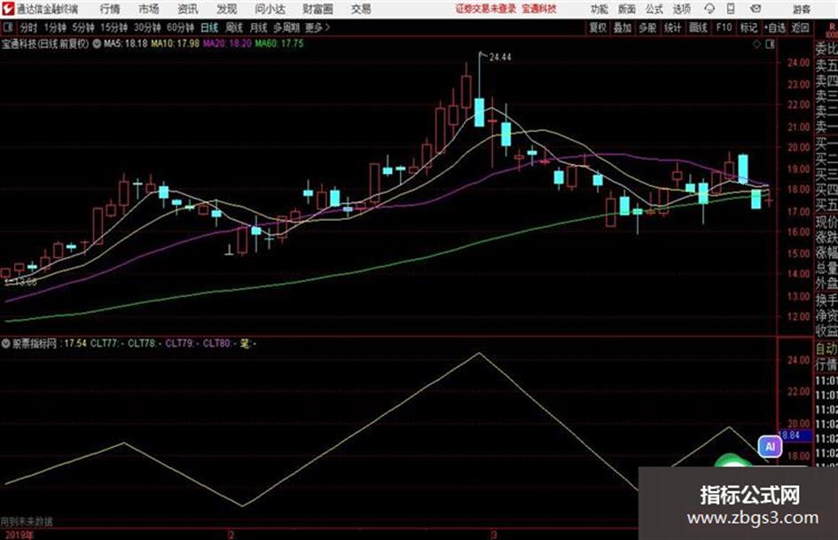Switch to 分时 chart tab
This screenshot has height=540, width=838.
[28, 27]
